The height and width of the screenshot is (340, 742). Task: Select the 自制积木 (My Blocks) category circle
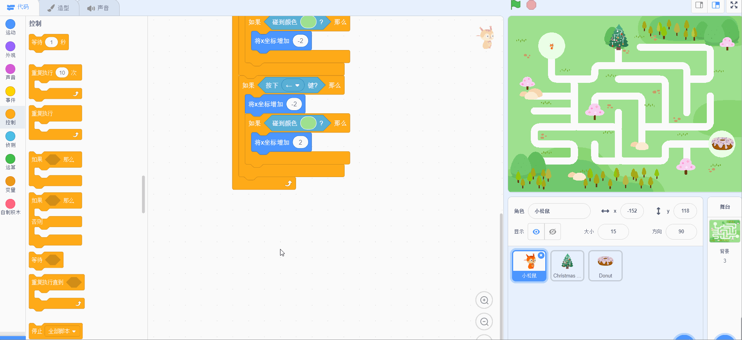[x=11, y=204]
